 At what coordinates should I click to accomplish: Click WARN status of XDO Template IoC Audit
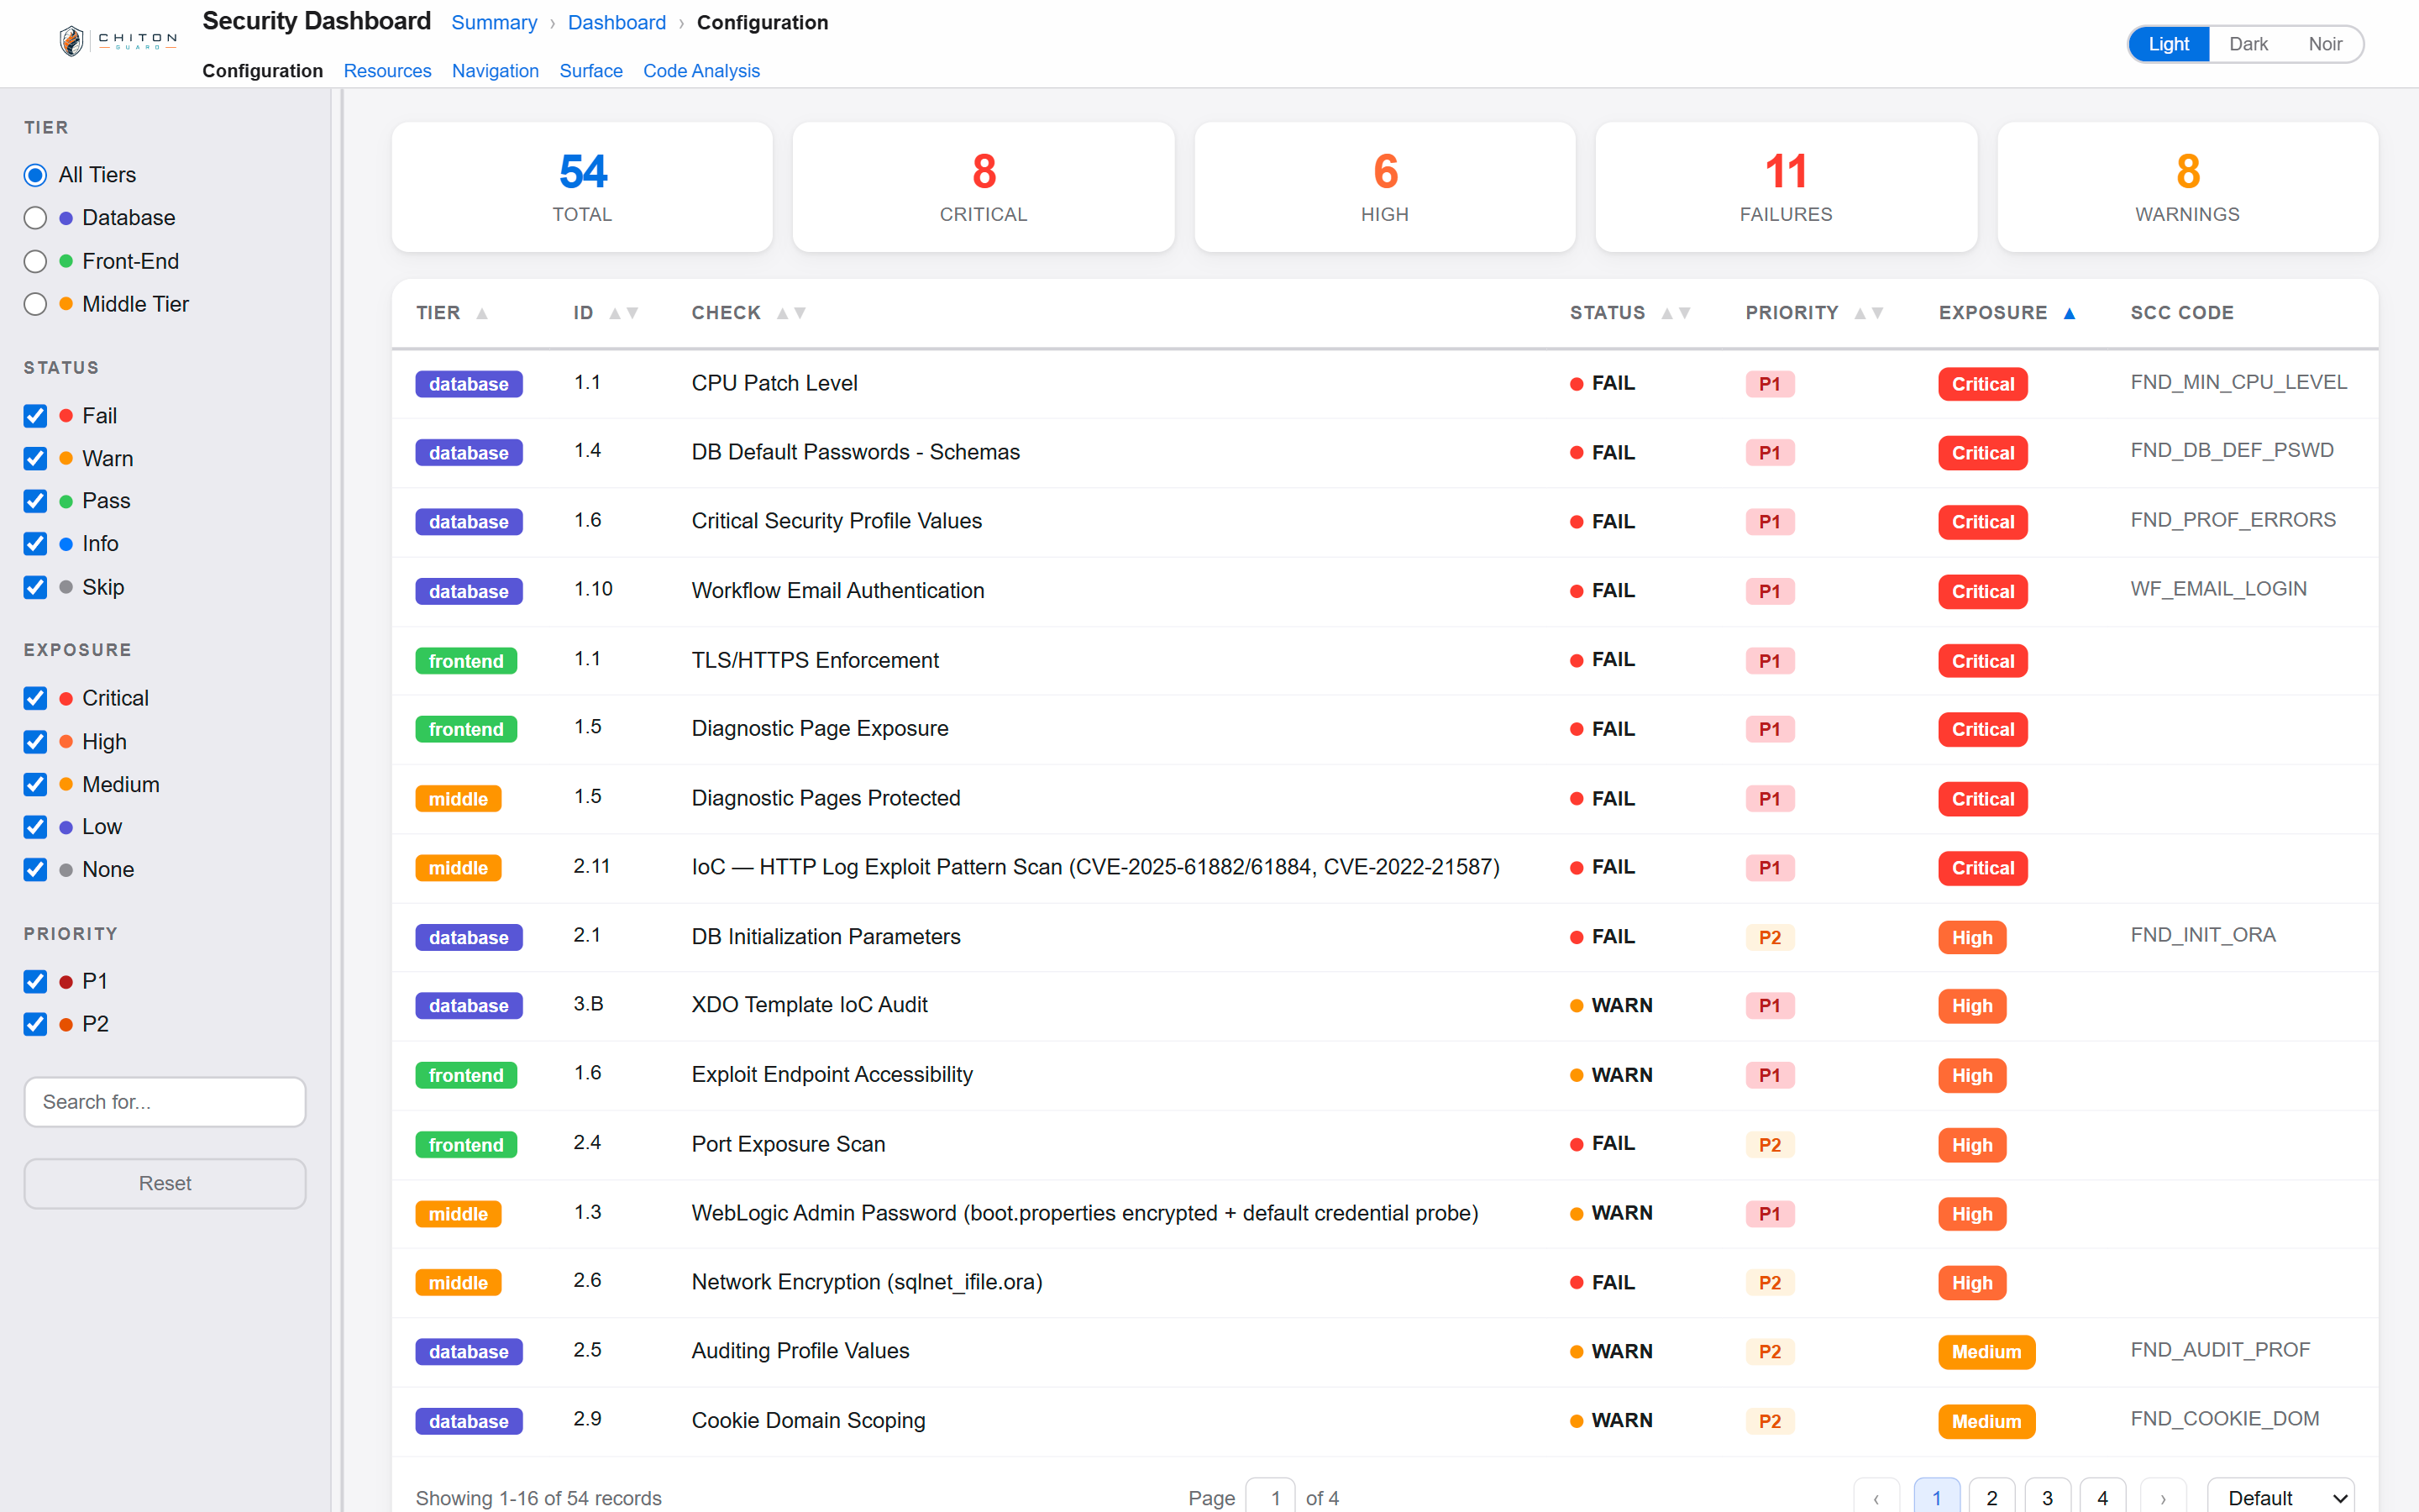[1610, 1006]
